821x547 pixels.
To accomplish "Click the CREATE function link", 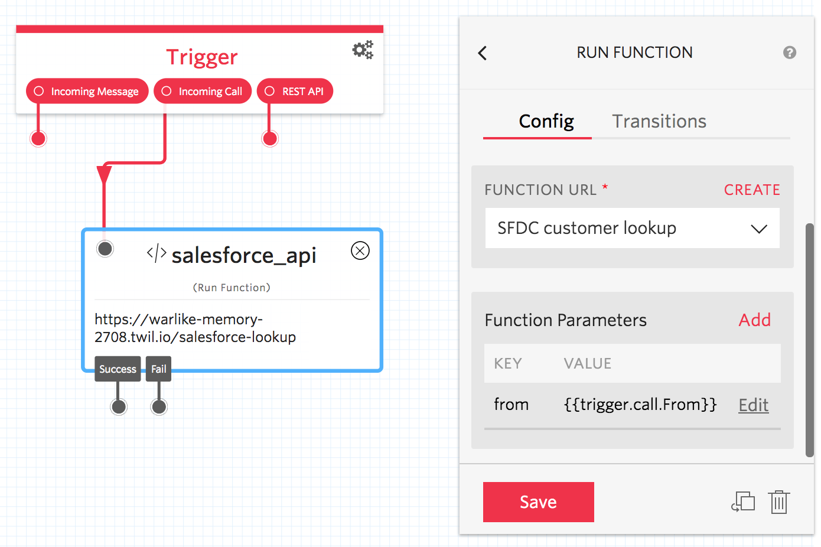I will (752, 190).
